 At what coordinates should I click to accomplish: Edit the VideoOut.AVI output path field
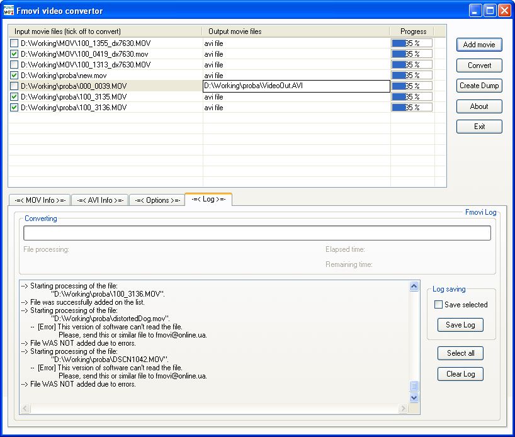pyautogui.click(x=296, y=86)
